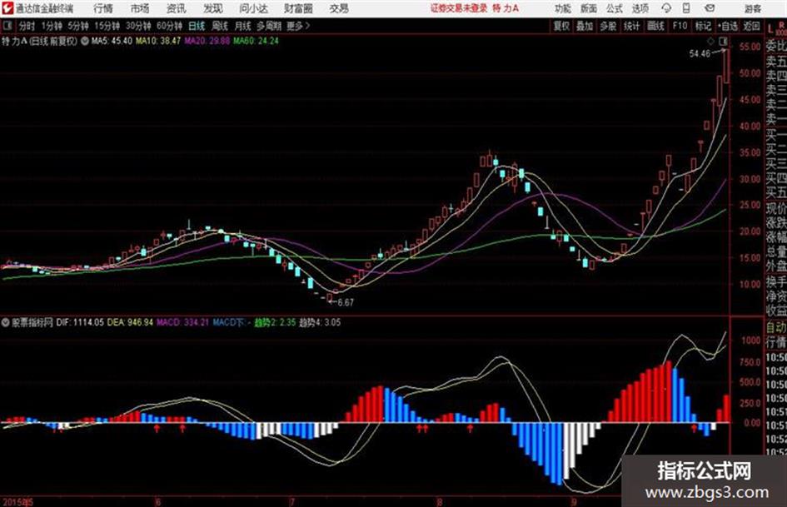Click the 复权 toolbar button

point(561,26)
